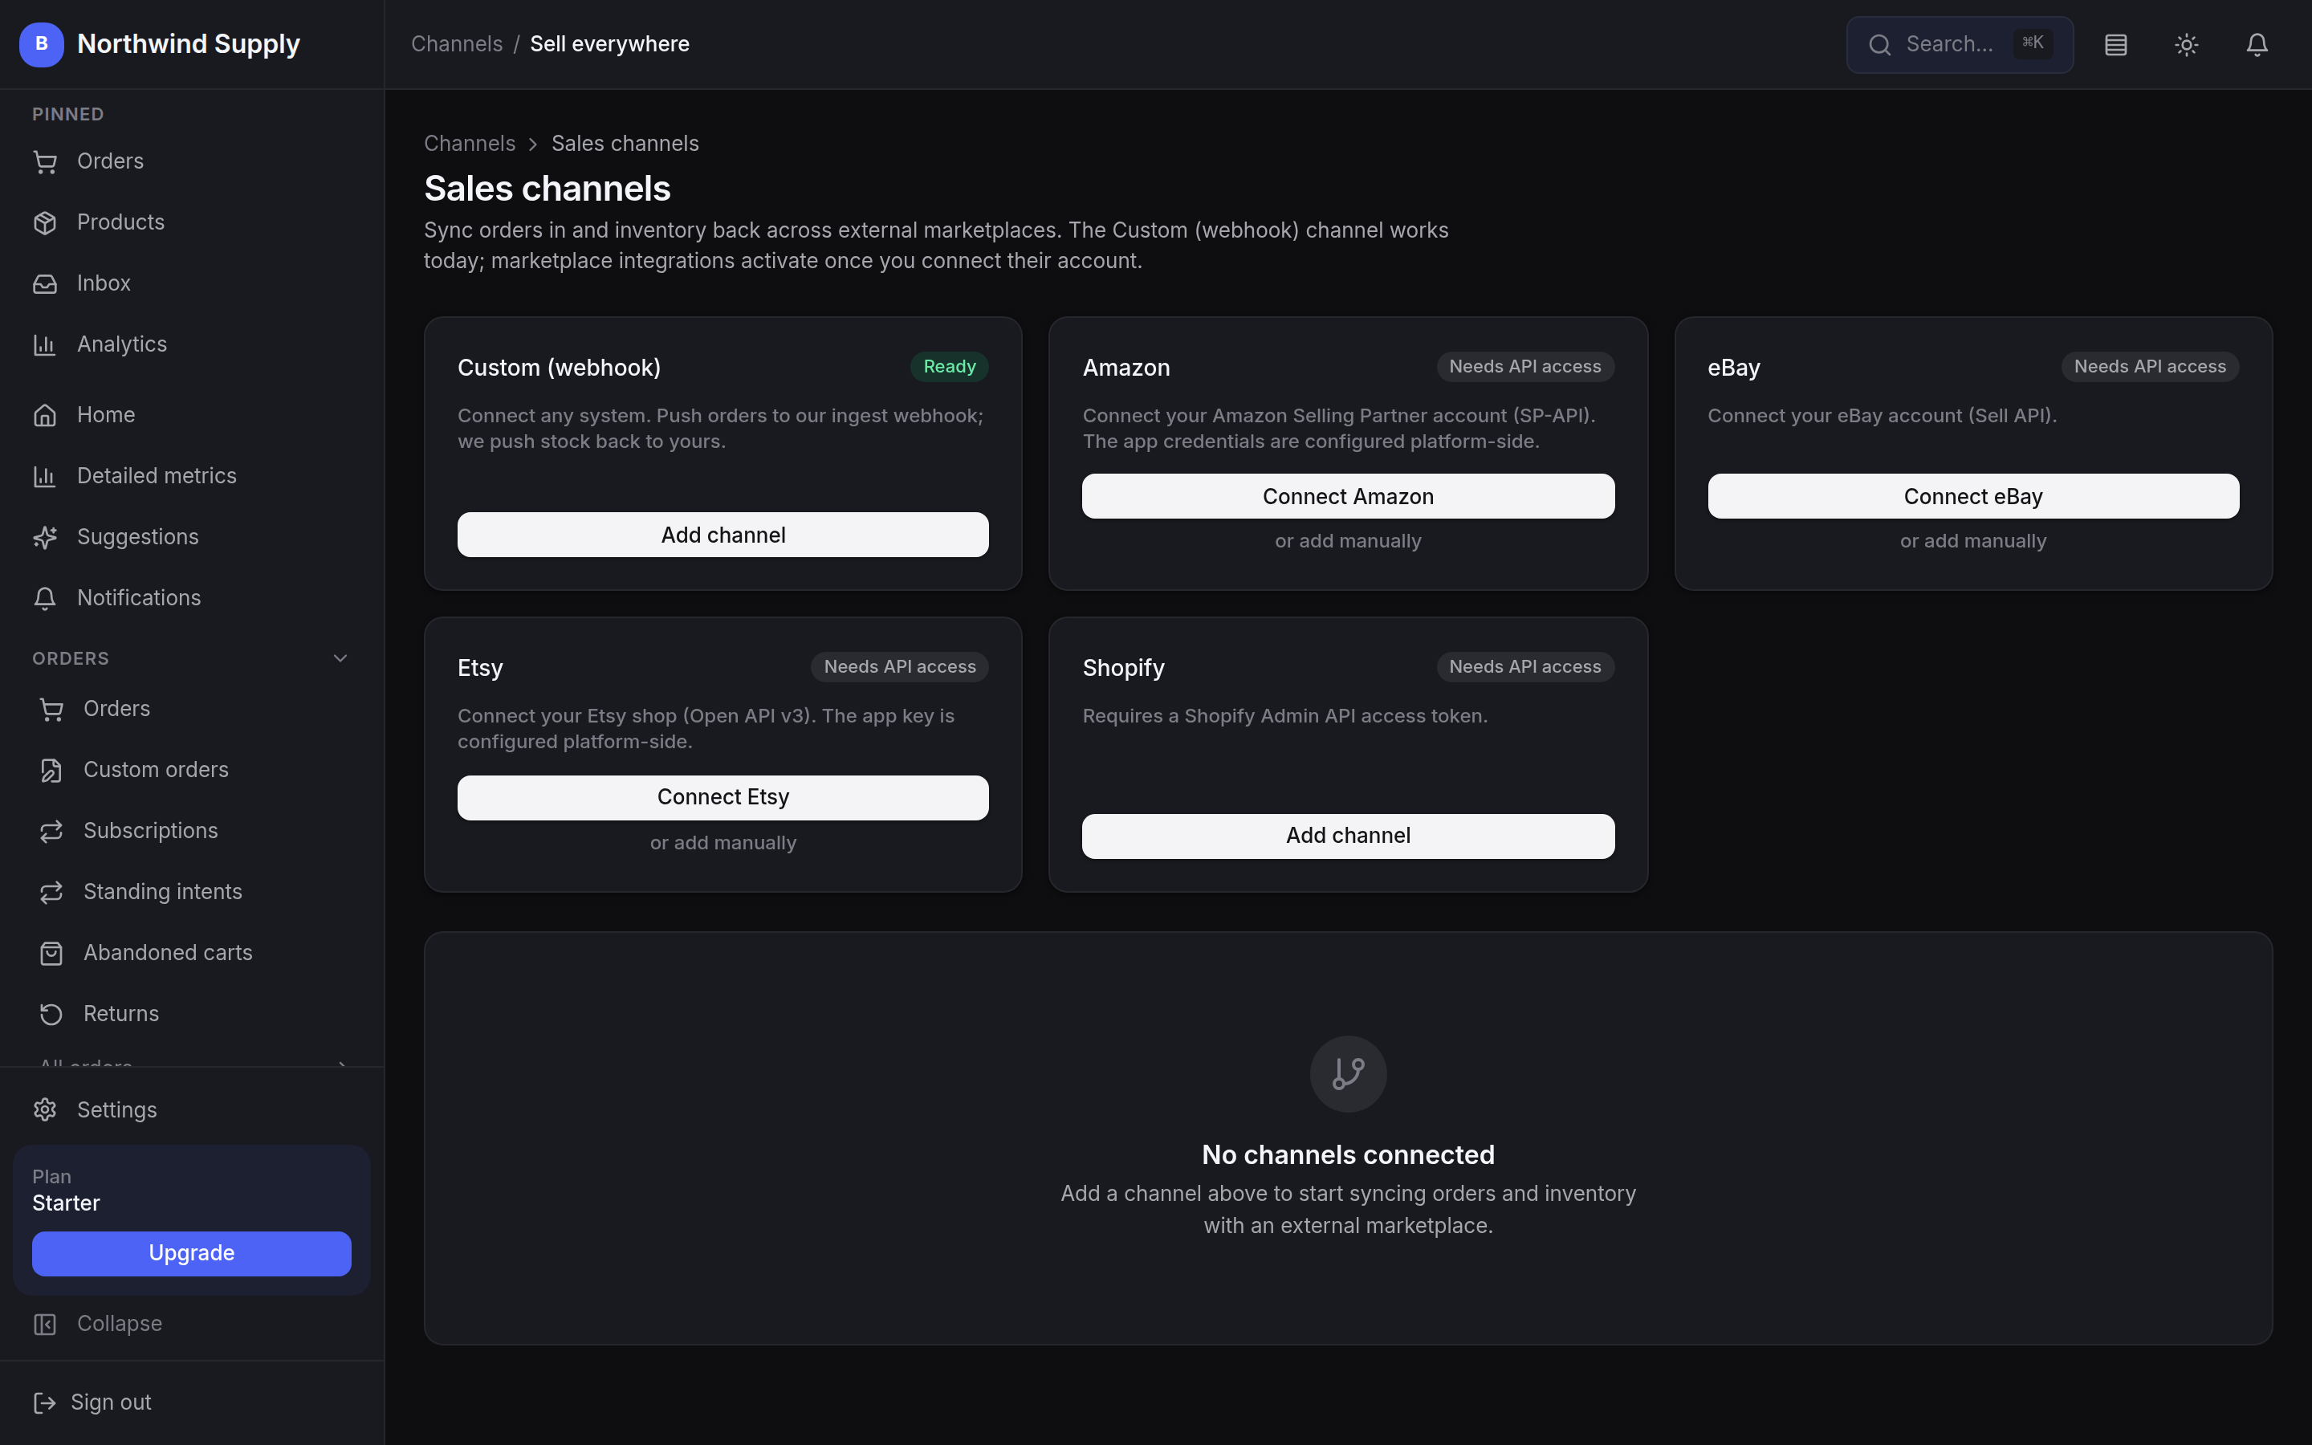Expand the partly hidden All orders chevron
The height and width of the screenshot is (1445, 2312).
342,1063
